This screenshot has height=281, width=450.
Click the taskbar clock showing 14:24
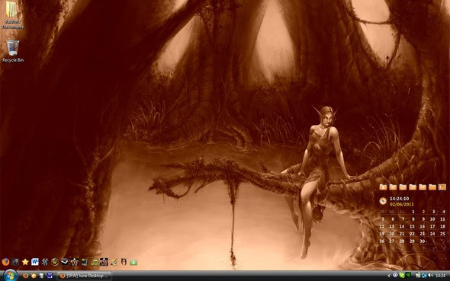coord(441,276)
